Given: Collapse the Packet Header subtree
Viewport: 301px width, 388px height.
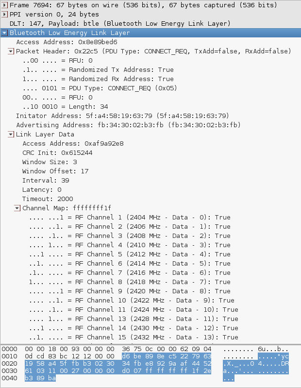Looking at the screenshot, I should pos(11,51).
